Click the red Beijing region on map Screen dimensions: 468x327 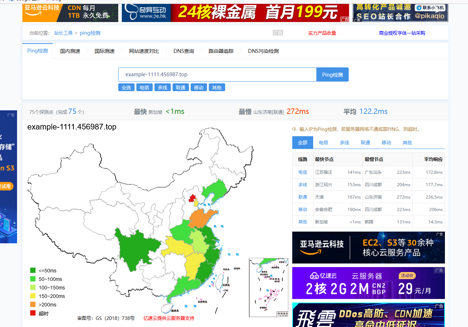click(x=192, y=198)
